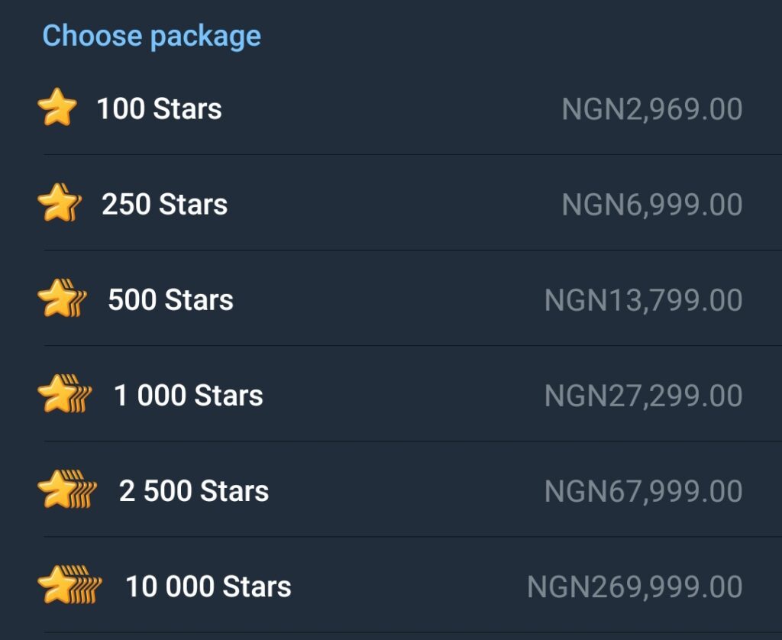Screen dimensions: 782x640
Task: Choose the 250 Stars package
Action: pyautogui.click(x=163, y=204)
